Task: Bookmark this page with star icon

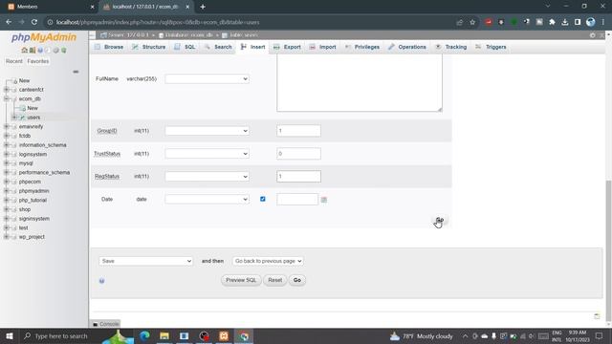Action: point(472,22)
